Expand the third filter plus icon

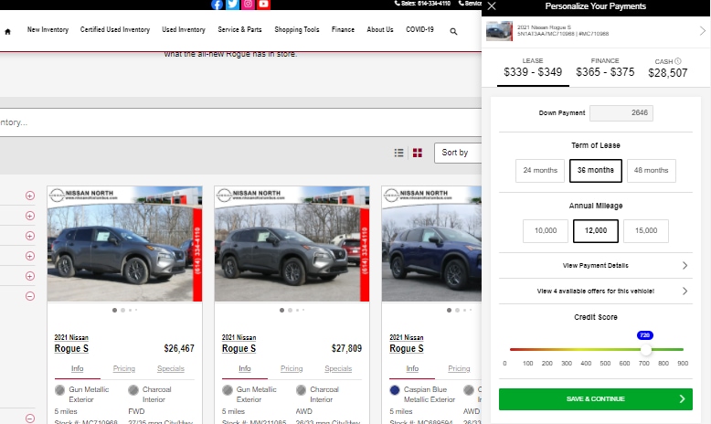(30, 236)
